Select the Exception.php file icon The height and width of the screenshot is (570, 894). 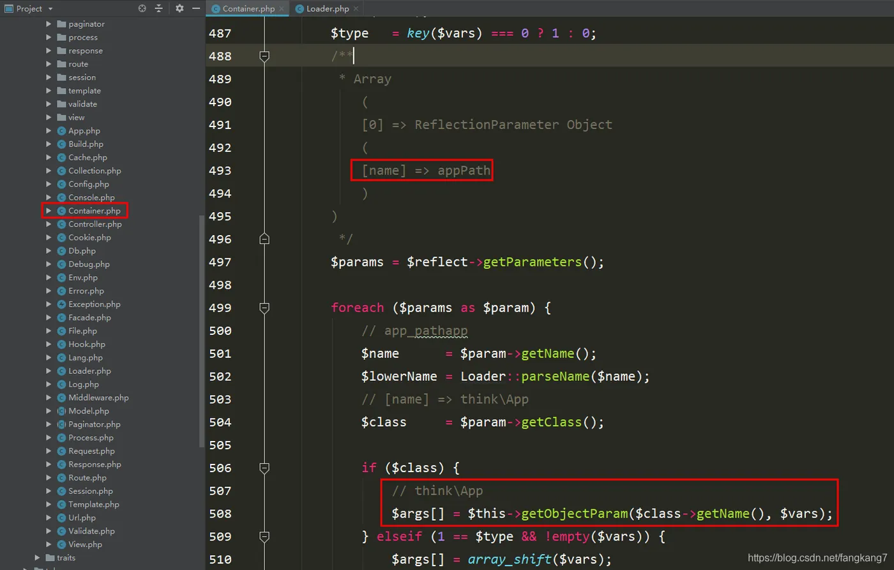coord(62,304)
